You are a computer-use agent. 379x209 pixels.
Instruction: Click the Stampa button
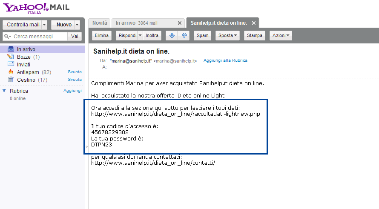(x=255, y=35)
